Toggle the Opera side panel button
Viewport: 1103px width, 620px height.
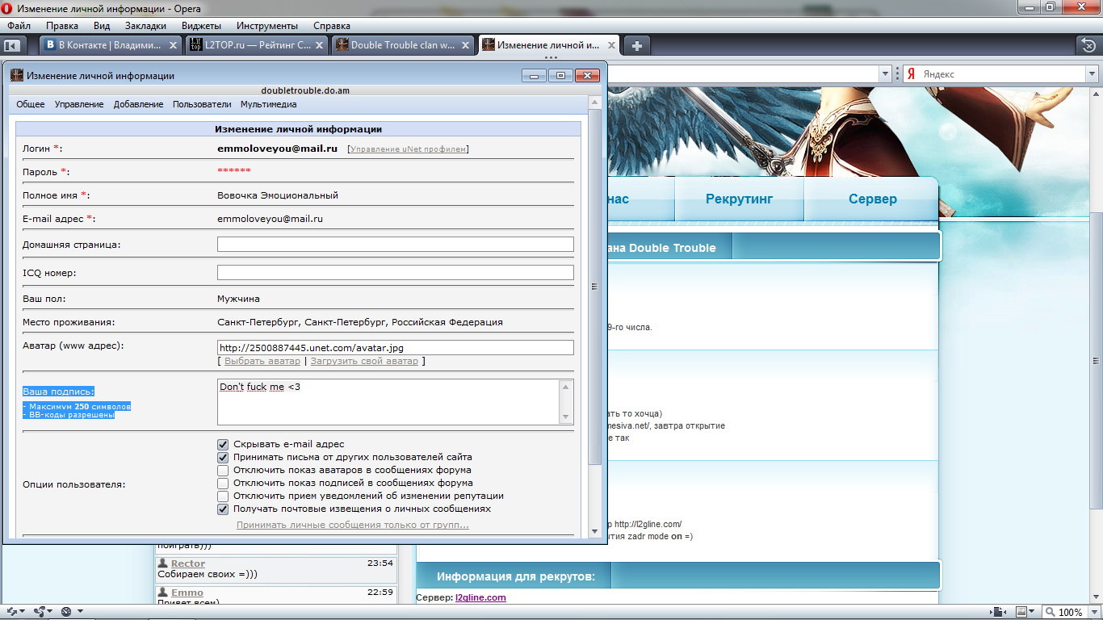coord(12,45)
